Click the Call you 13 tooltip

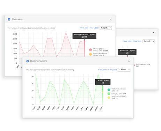click(x=103, y=82)
